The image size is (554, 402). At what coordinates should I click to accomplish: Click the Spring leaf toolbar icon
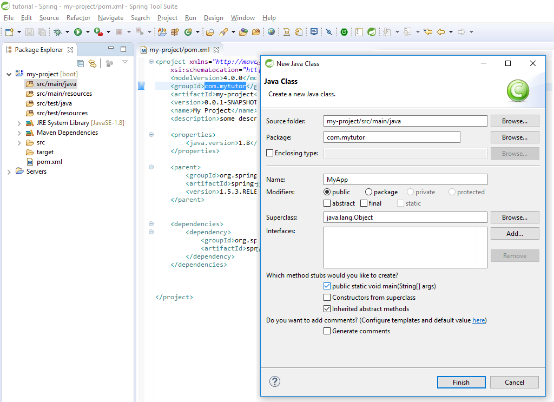(x=372, y=32)
